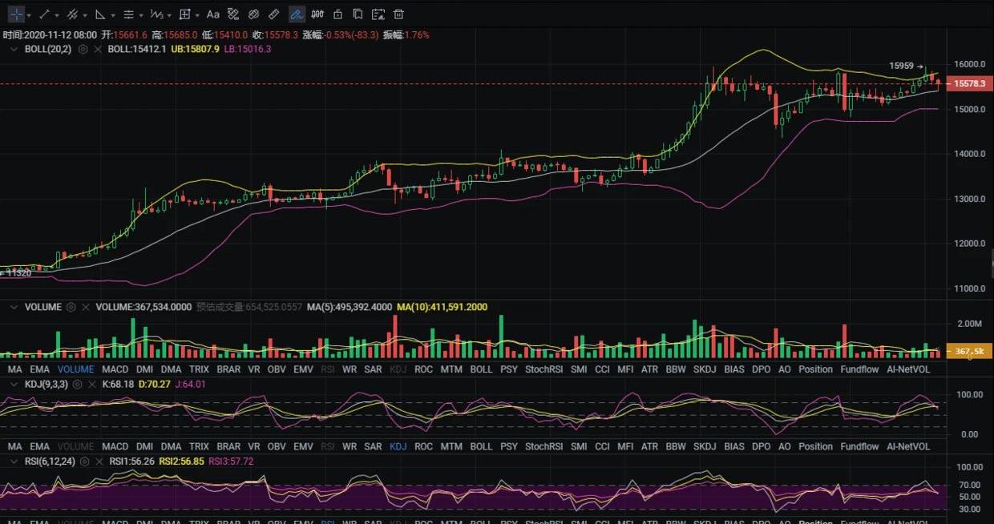
Task: Switch to MACD in volume indicator tabs
Action: tap(115, 369)
